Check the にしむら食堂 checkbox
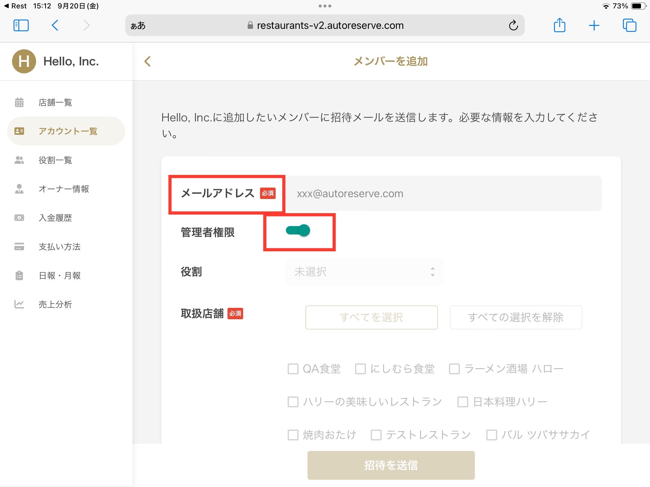This screenshot has width=650, height=487. [x=360, y=369]
